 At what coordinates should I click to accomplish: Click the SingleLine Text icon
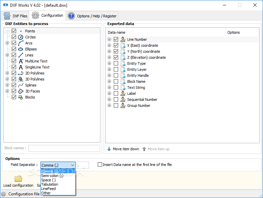tap(21, 67)
